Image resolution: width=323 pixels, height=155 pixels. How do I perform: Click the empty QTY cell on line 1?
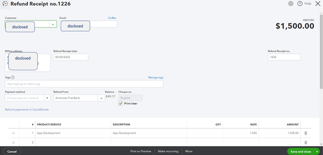(205, 133)
